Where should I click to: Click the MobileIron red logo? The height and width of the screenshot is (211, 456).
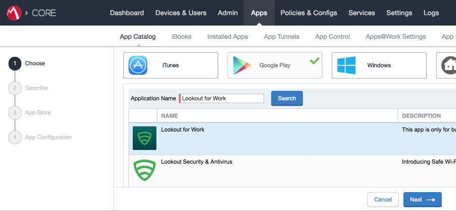click(x=14, y=13)
